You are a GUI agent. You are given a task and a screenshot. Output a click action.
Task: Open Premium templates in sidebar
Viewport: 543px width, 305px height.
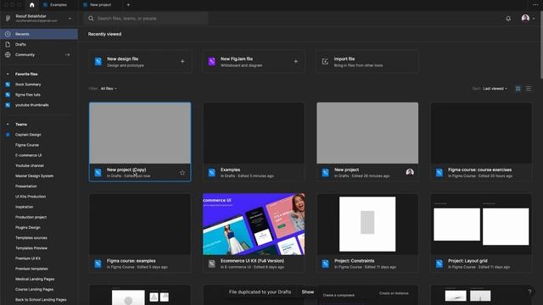(x=31, y=269)
